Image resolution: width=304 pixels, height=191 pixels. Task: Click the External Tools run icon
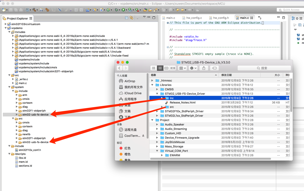point(137,10)
